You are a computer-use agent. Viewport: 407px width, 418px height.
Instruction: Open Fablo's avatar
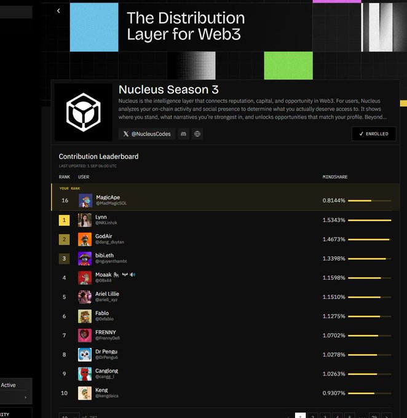pyautogui.click(x=85, y=316)
